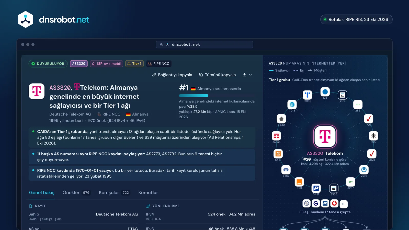
Task: Click the RIPE NCC kaydında 1970-01-01 note
Action: point(142,173)
